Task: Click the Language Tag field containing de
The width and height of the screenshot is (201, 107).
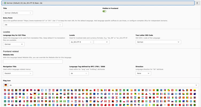Action: [79, 73]
